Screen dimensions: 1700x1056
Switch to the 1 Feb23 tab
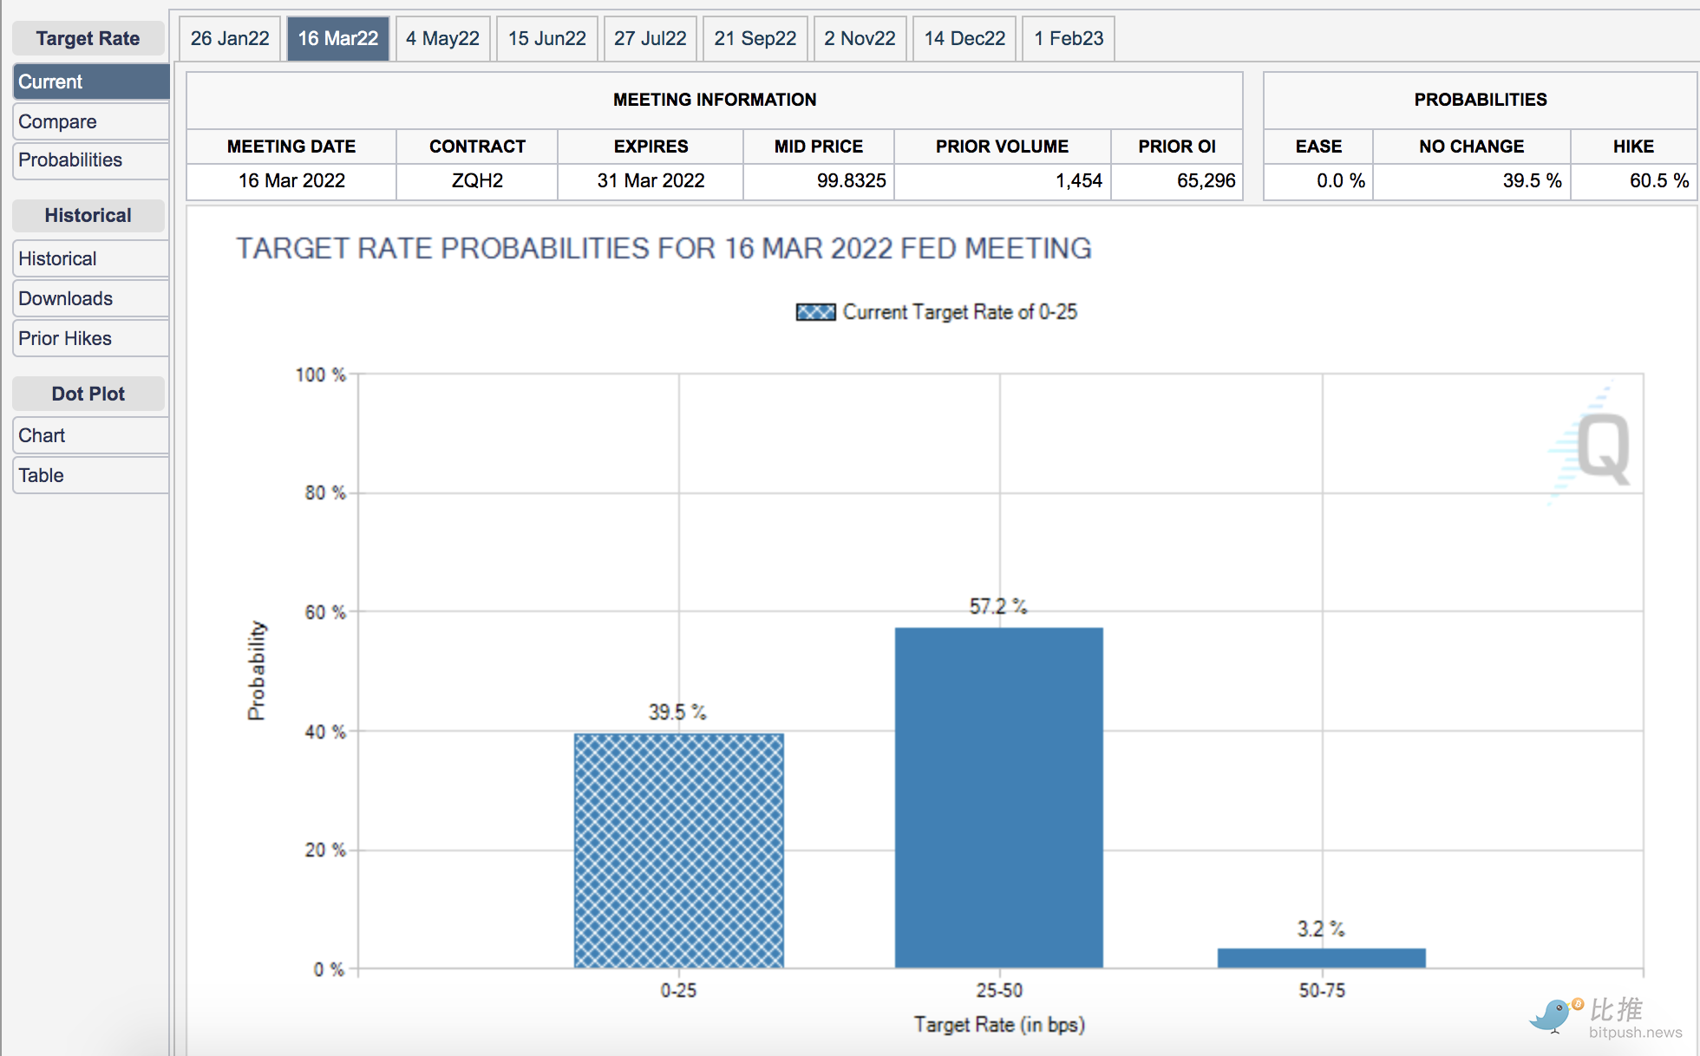click(x=1069, y=38)
